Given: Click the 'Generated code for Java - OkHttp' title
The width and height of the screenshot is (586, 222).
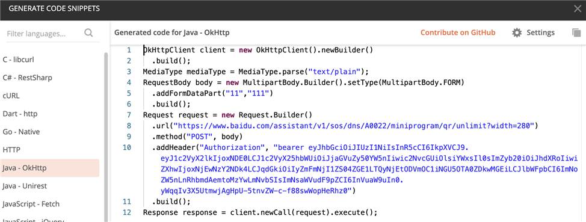Looking at the screenshot, I should point(172,32).
